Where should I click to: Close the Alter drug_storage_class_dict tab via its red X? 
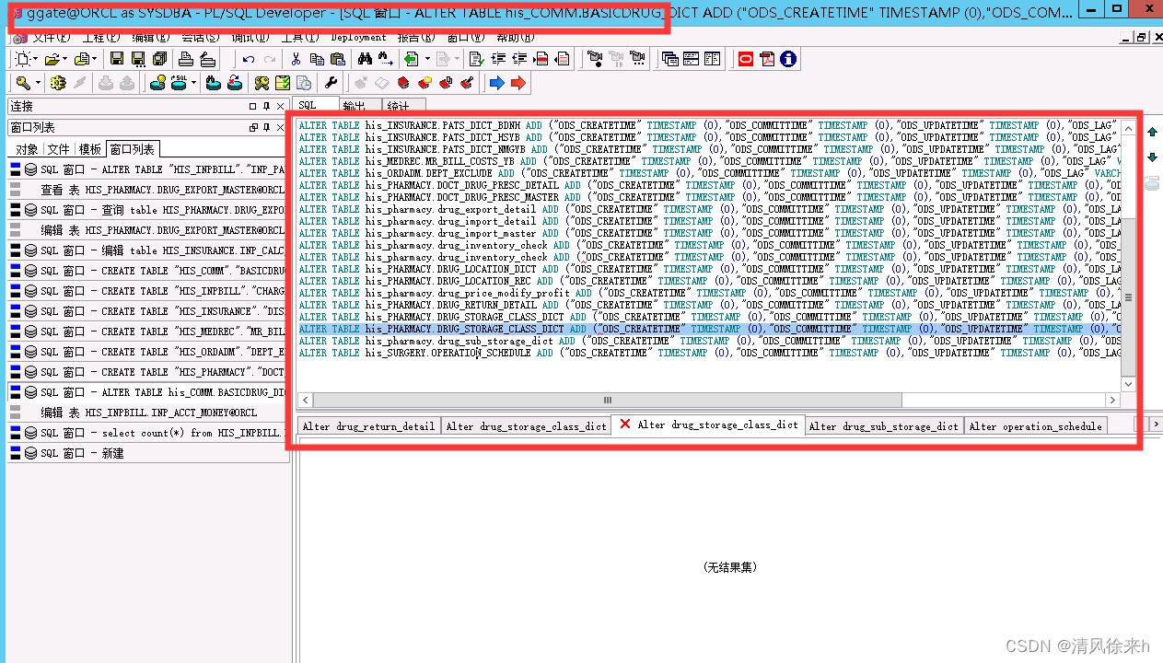pos(625,425)
